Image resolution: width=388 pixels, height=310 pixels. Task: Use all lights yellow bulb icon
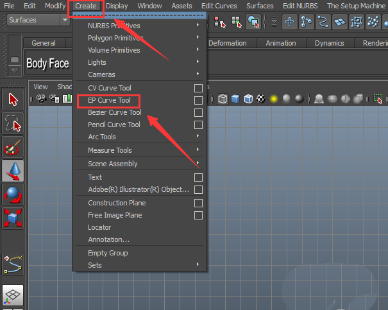[x=274, y=99]
